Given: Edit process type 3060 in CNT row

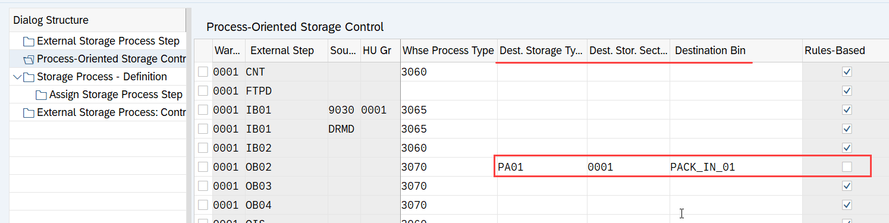Looking at the screenshot, I should coord(448,72).
